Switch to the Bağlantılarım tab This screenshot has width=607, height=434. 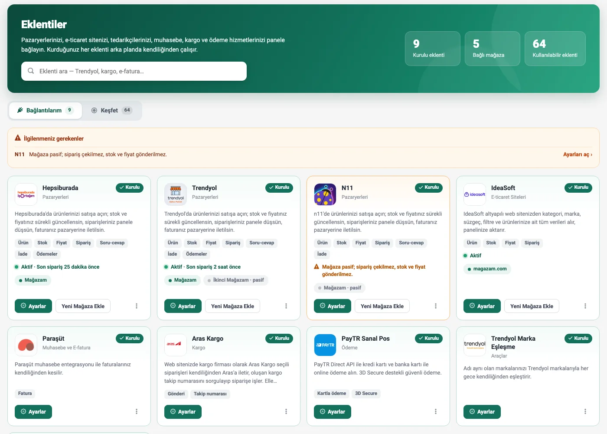point(46,111)
